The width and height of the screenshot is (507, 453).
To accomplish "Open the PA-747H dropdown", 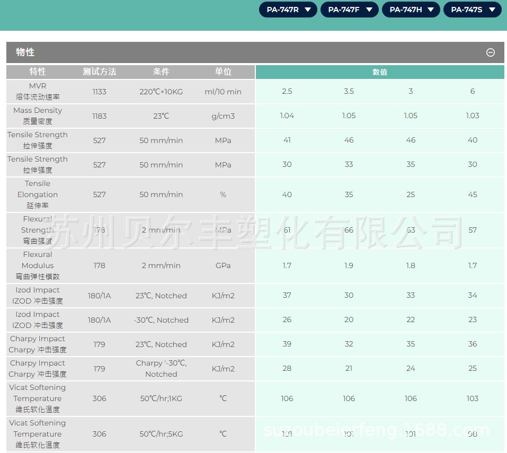I will click(x=411, y=10).
